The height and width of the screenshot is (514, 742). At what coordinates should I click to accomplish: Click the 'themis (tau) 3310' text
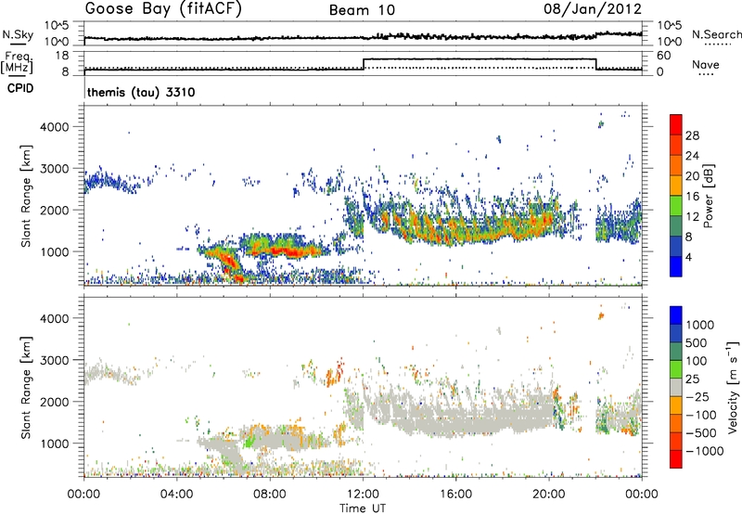(141, 92)
